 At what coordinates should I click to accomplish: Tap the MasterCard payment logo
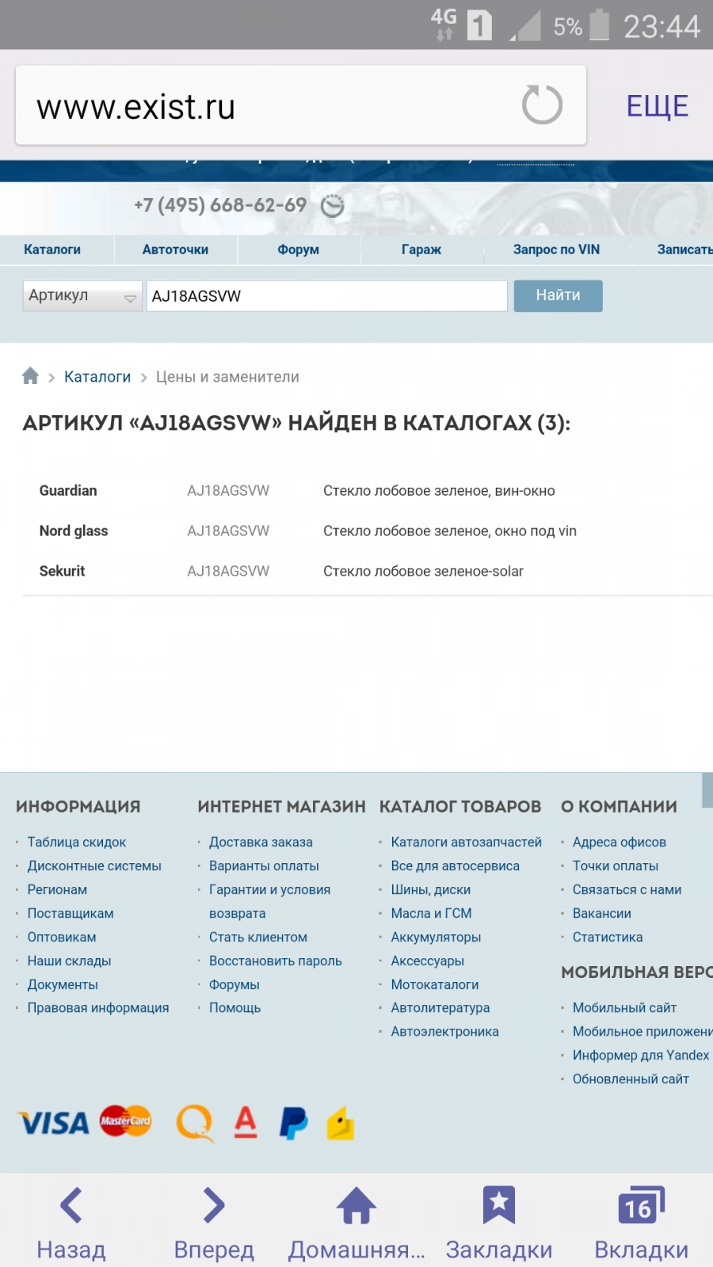pyautogui.click(x=125, y=1121)
